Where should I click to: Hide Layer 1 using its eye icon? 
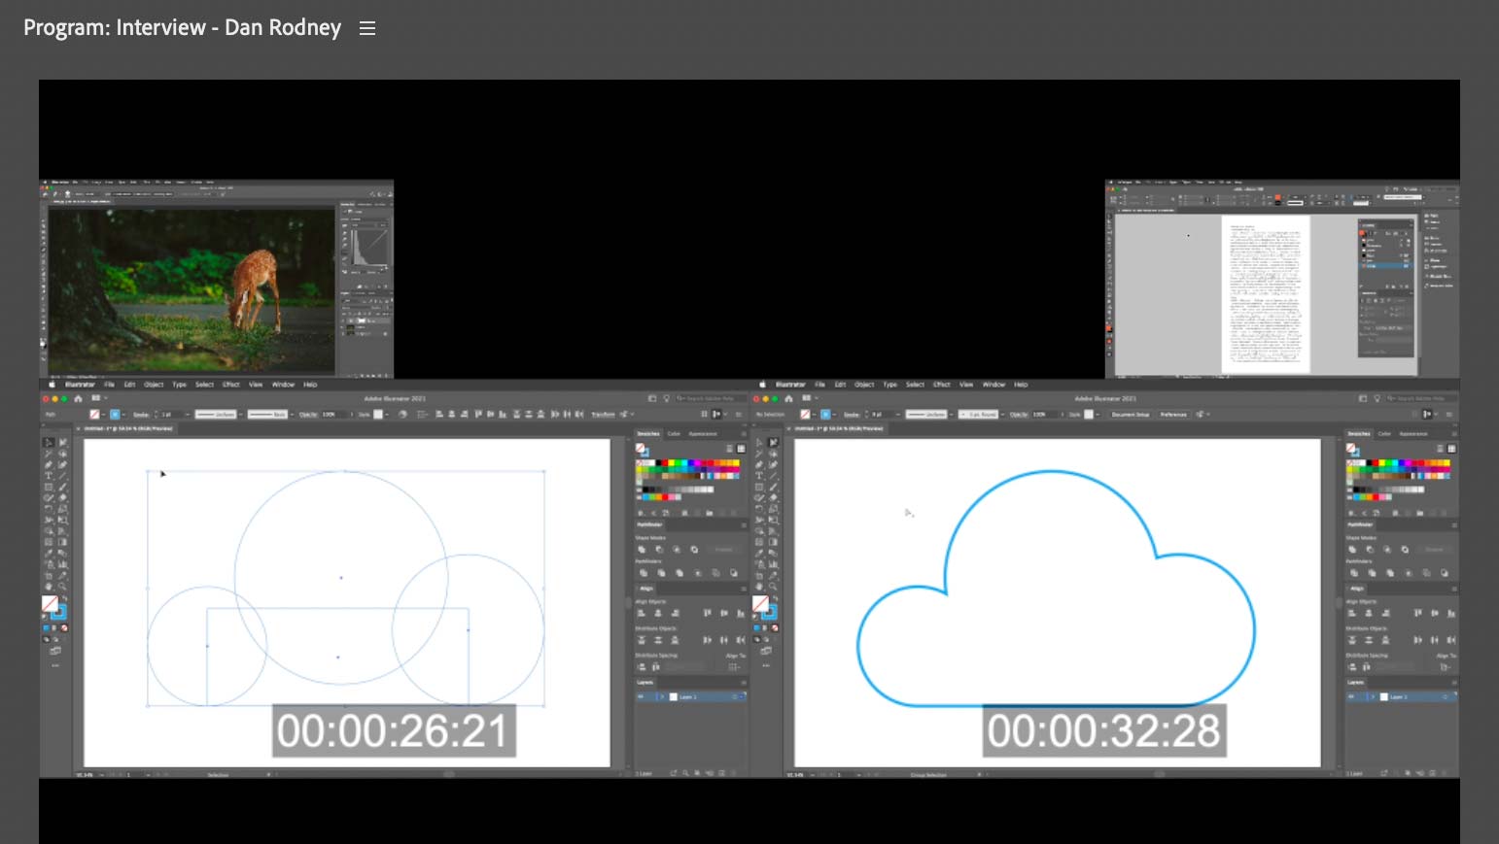point(641,695)
